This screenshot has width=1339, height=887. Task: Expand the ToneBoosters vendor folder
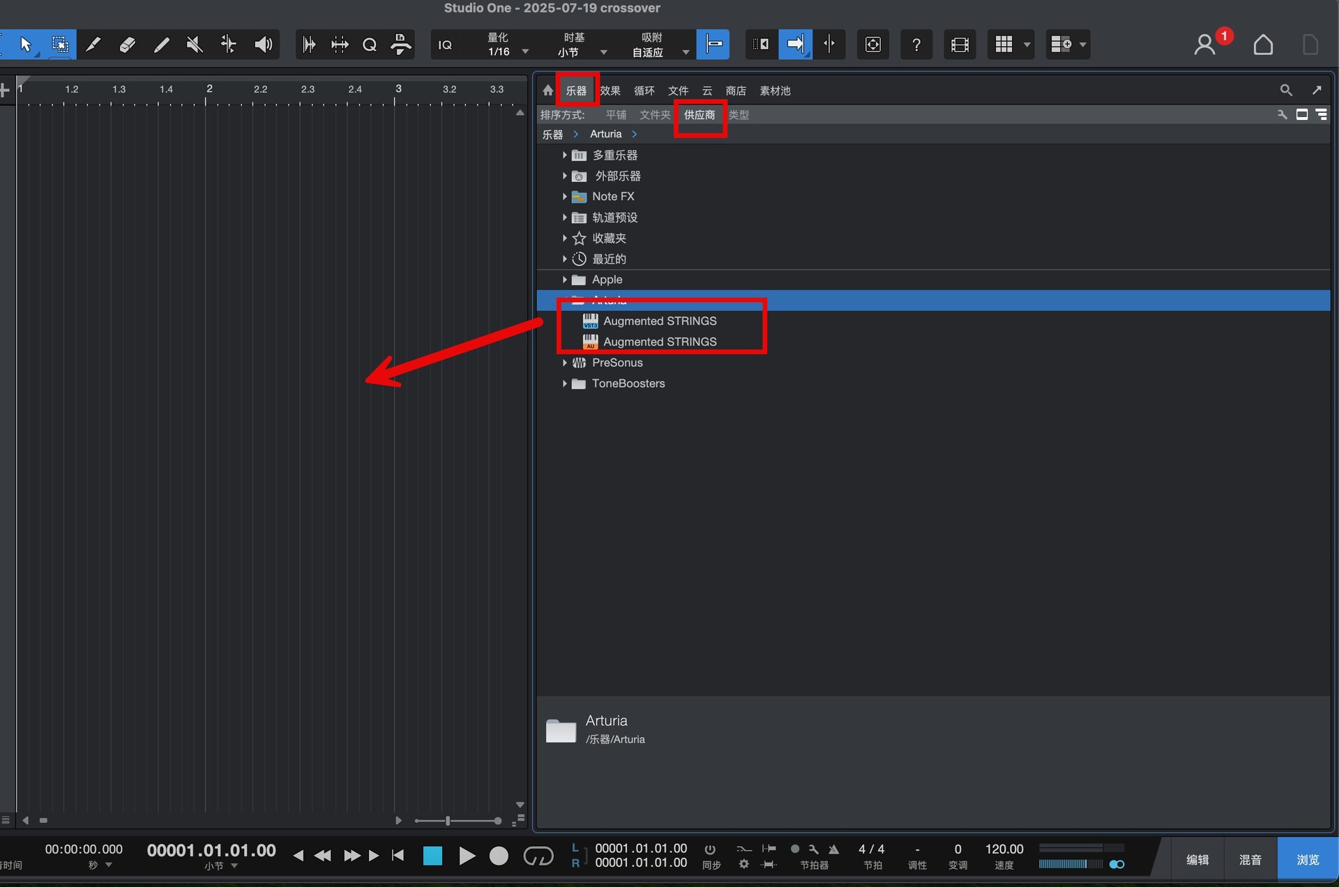pos(564,384)
